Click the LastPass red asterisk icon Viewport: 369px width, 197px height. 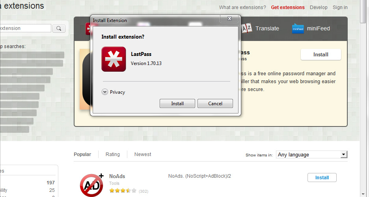click(114, 59)
